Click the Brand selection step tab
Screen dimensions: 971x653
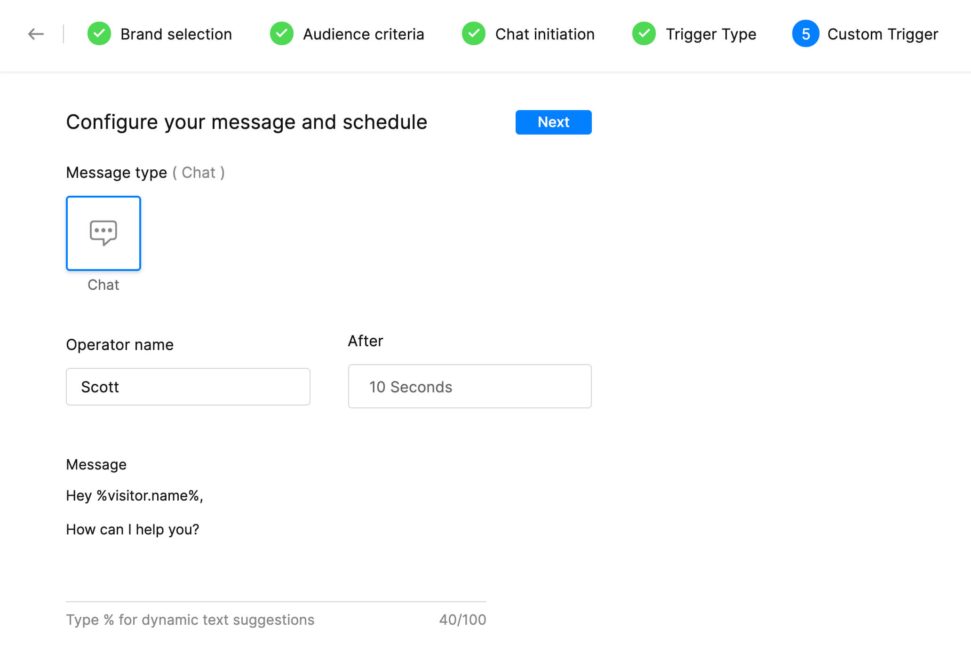159,33
